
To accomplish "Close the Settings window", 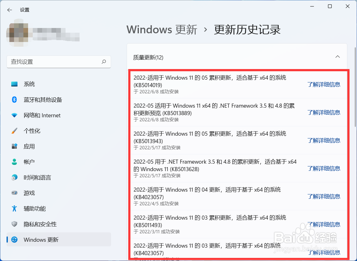I will tap(347, 6).
